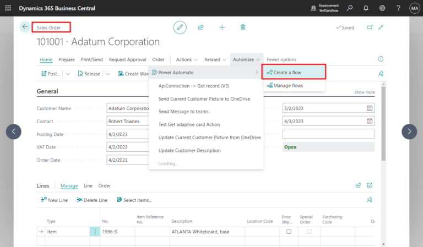Expand the Related dropdown menu
The height and width of the screenshot is (247, 423).
215,59
